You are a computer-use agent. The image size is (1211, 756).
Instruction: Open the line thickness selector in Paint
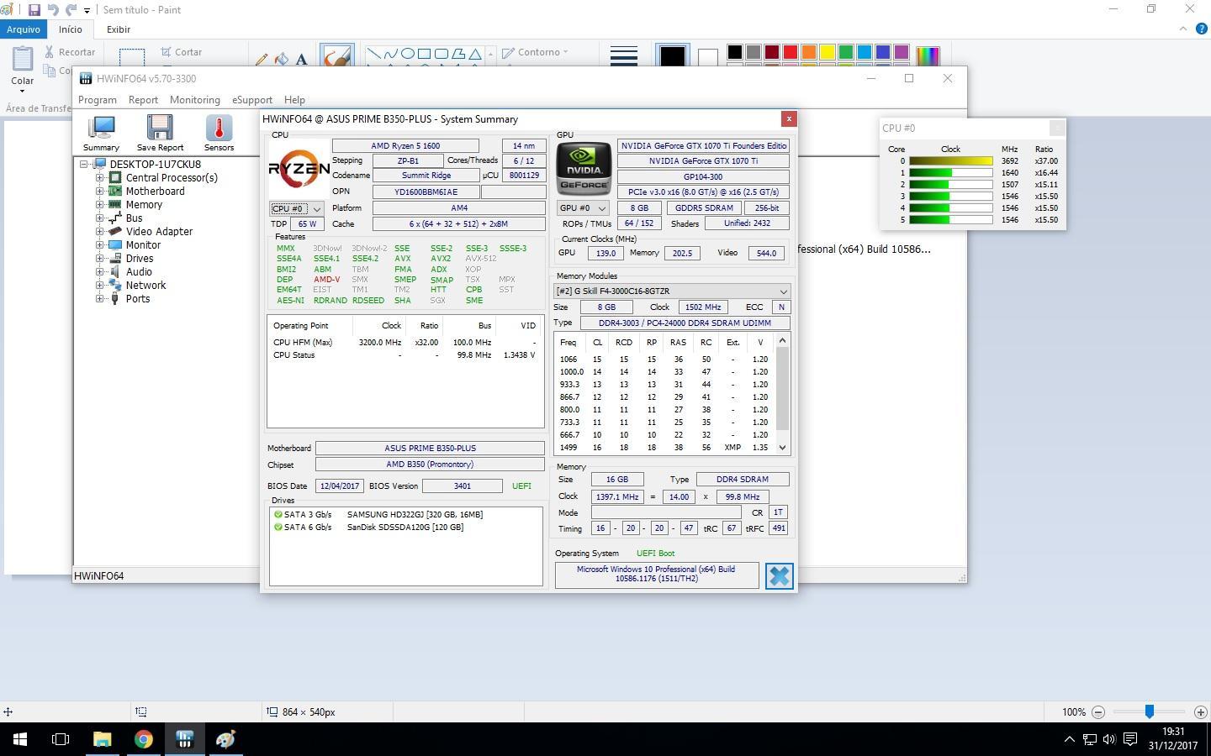tap(623, 56)
